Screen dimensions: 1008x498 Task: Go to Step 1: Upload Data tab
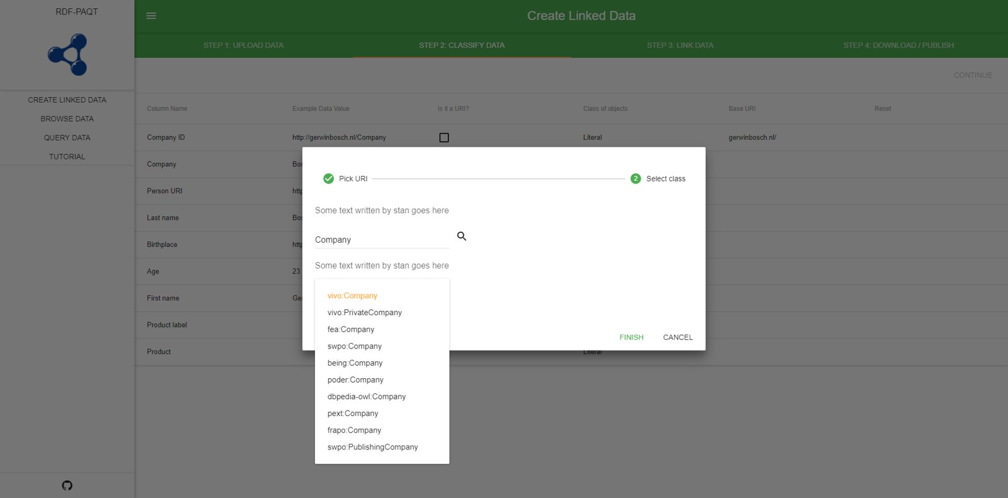(x=243, y=45)
